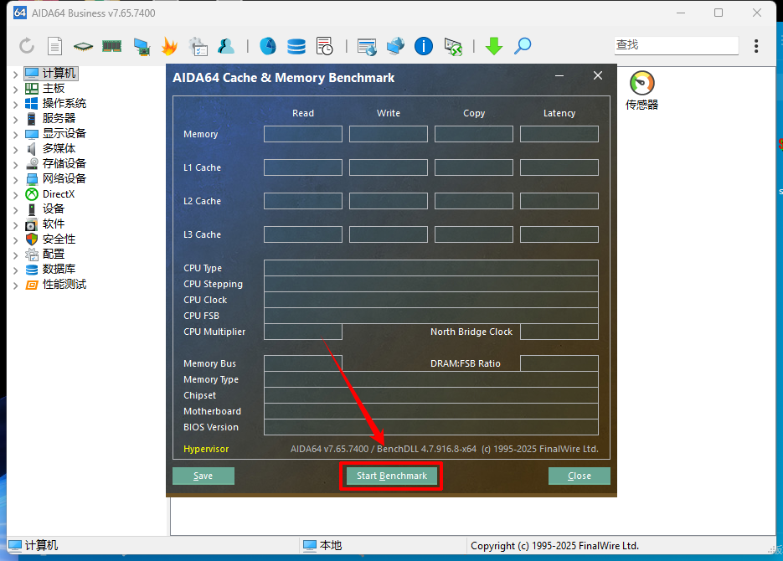The image size is (783, 561).
Task: Click 本地 in the status bar
Action: coord(330,546)
